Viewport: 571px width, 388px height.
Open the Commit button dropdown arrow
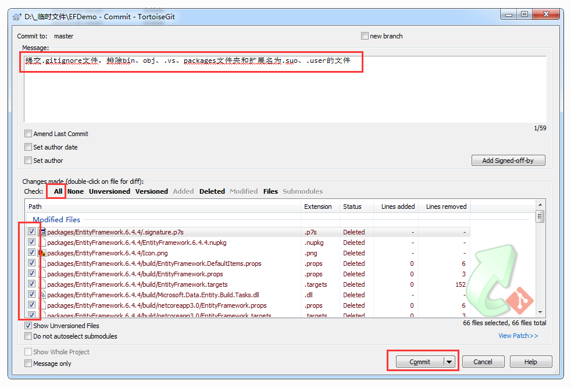pyautogui.click(x=449, y=362)
